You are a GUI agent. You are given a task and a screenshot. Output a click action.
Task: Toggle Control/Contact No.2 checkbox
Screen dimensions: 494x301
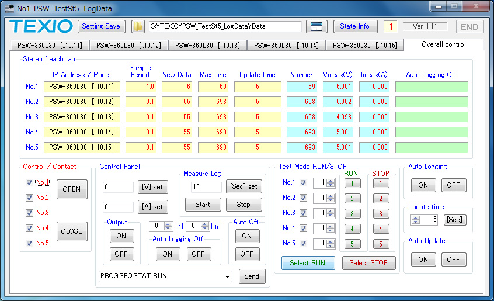[29, 198]
